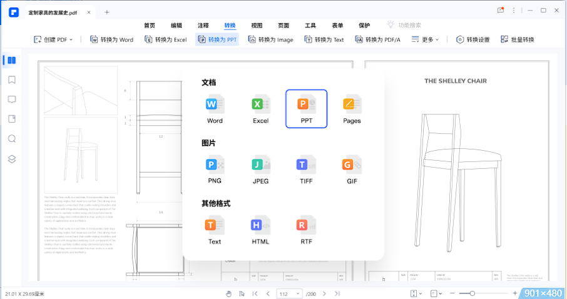The image size is (567, 299).
Task: Choose Pages as the output format
Action: pyautogui.click(x=352, y=104)
